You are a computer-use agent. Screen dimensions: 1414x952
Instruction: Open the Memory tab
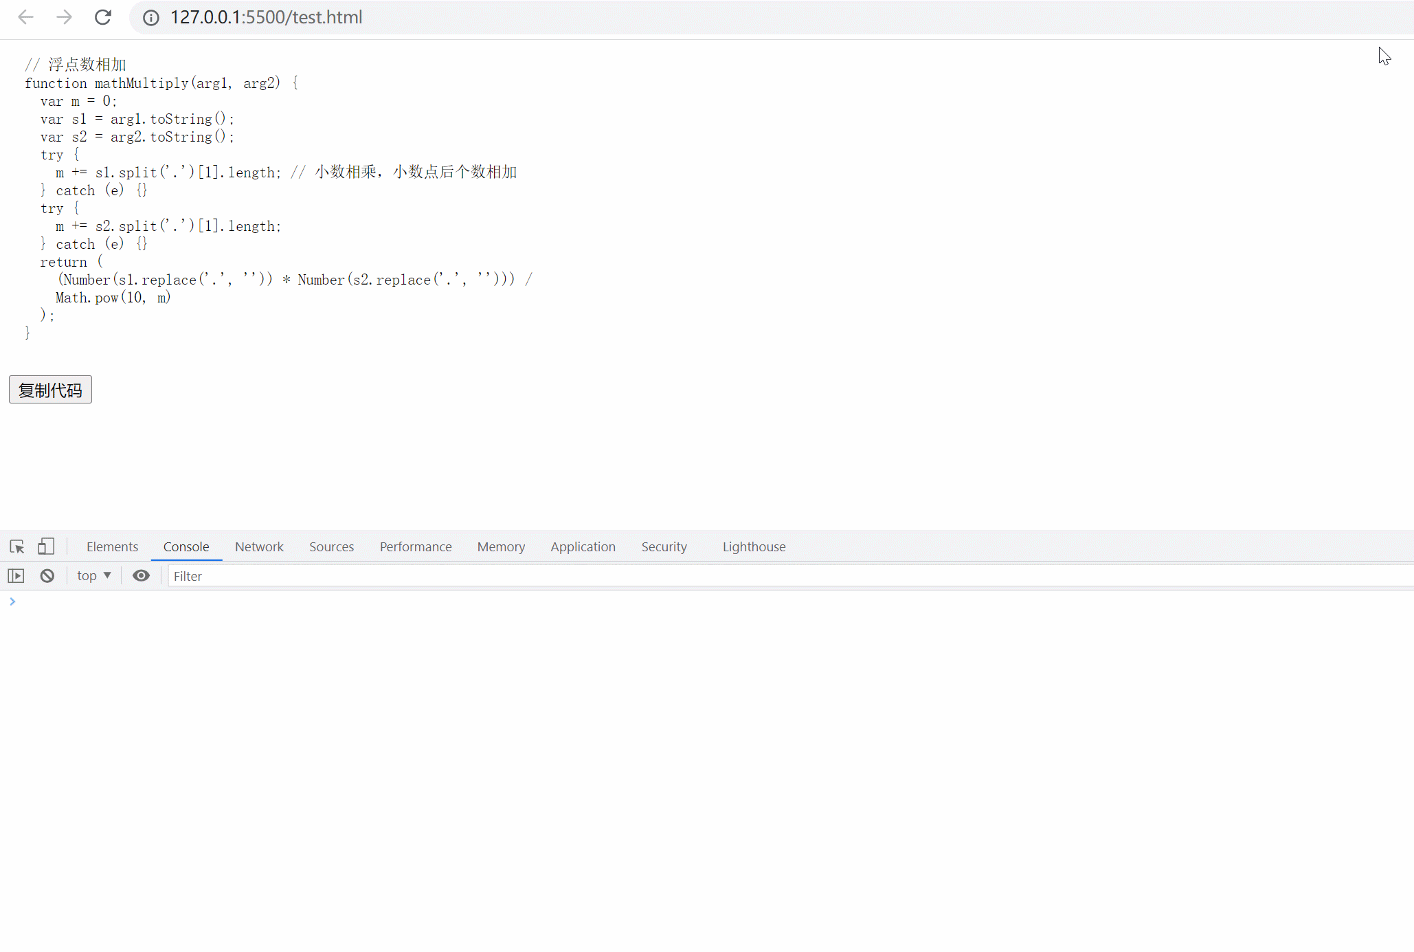pyautogui.click(x=501, y=547)
